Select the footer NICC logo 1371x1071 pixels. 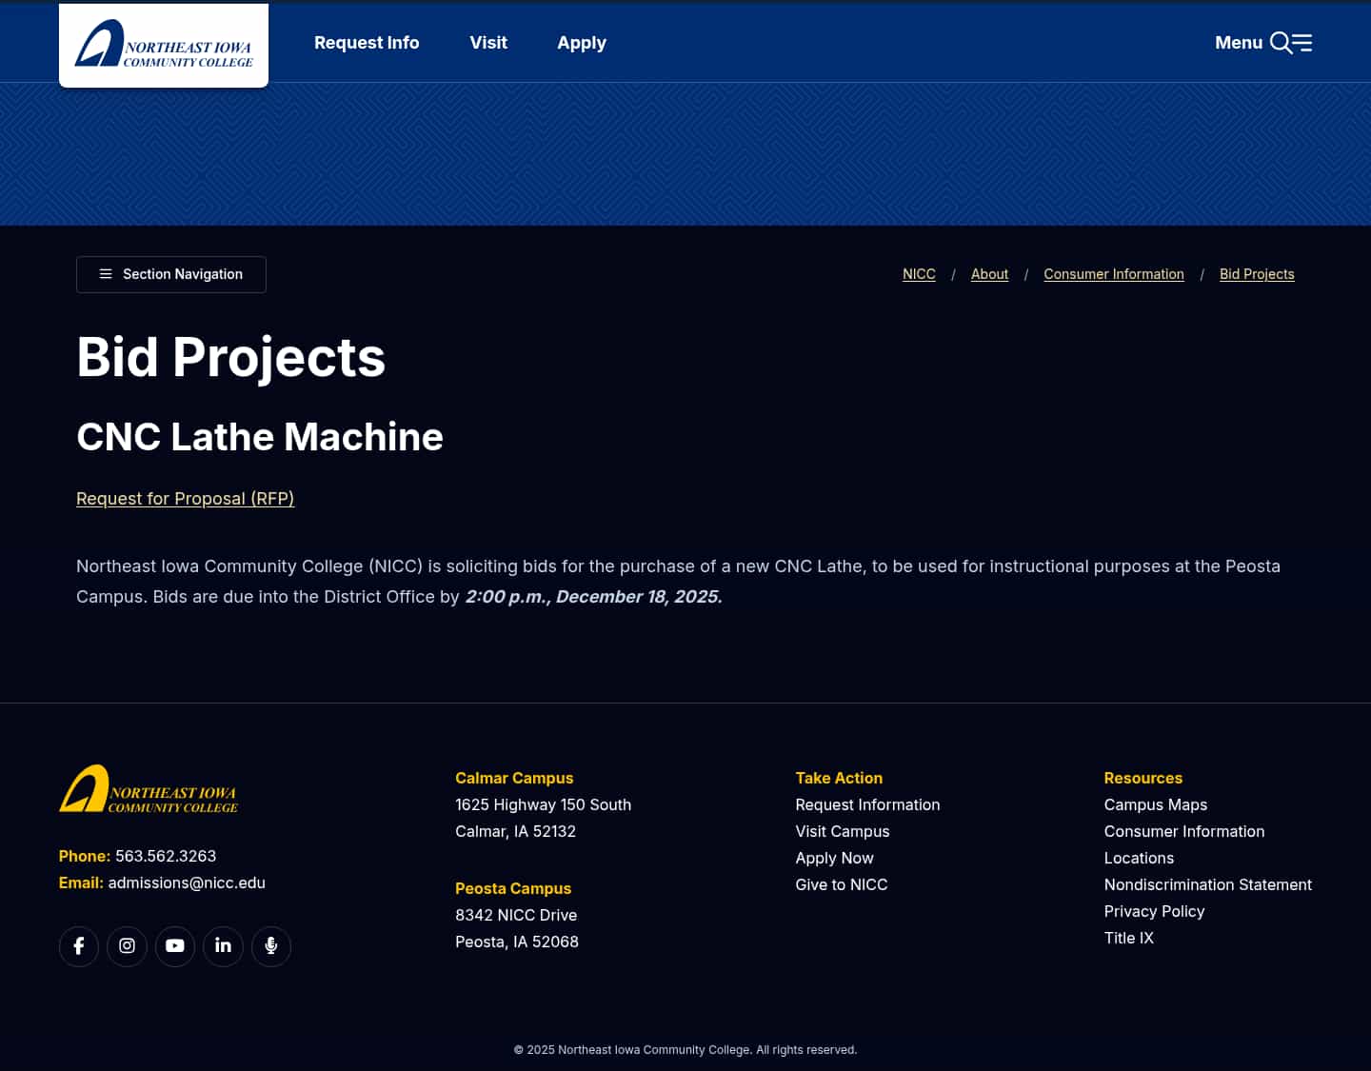coord(148,789)
